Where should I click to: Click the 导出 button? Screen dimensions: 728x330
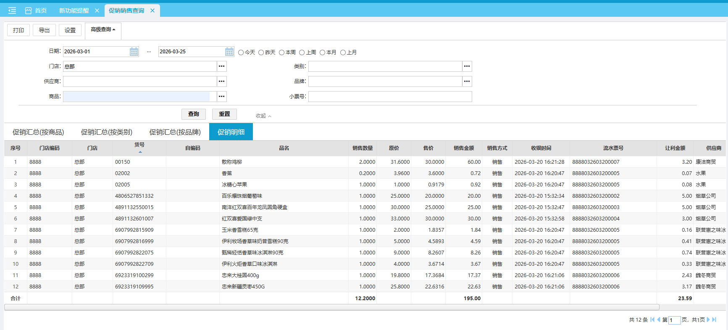tap(44, 30)
